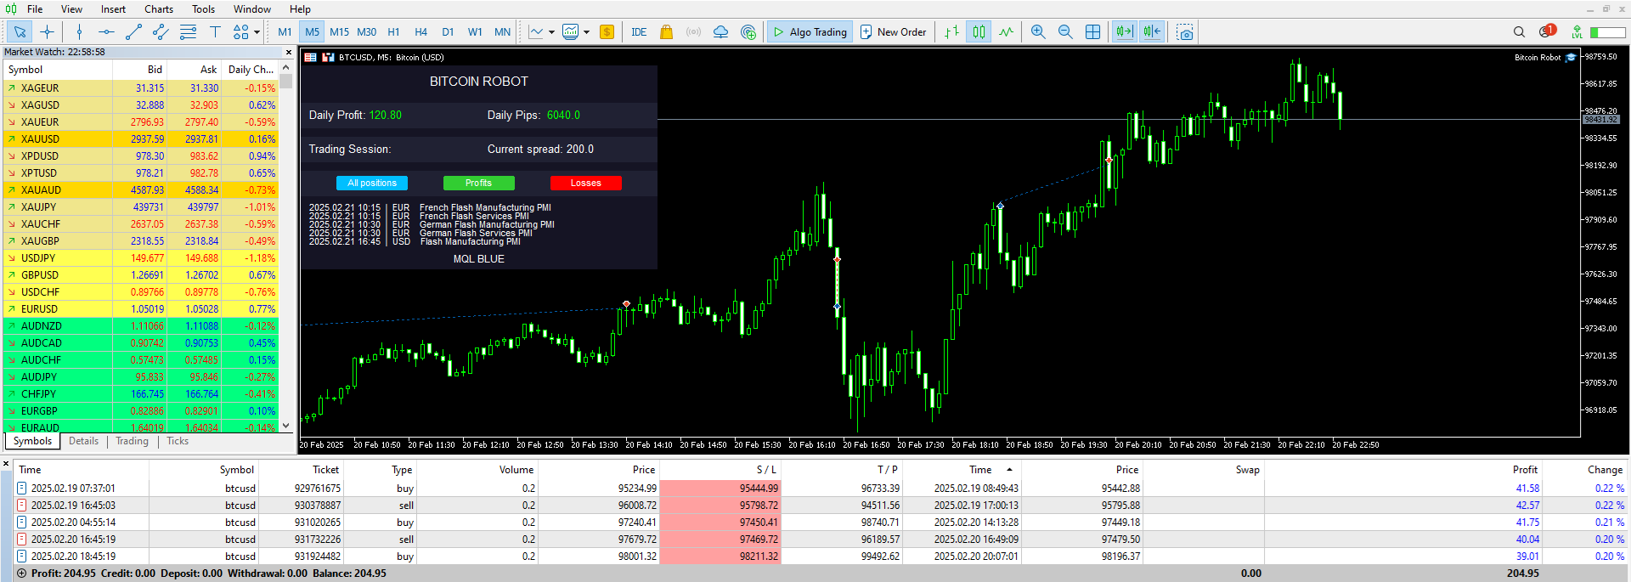Toggle candlestick chart mode
The image size is (1631, 582).
tap(979, 32)
